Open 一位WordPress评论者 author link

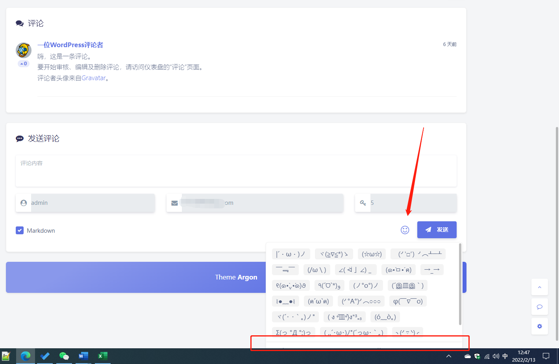[x=70, y=45]
